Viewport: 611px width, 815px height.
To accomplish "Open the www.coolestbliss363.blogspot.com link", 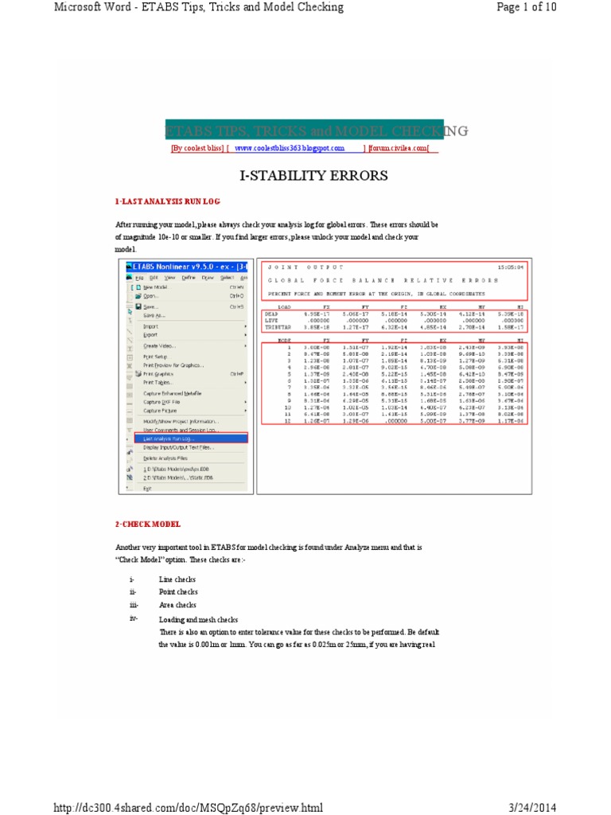I will [x=290, y=148].
